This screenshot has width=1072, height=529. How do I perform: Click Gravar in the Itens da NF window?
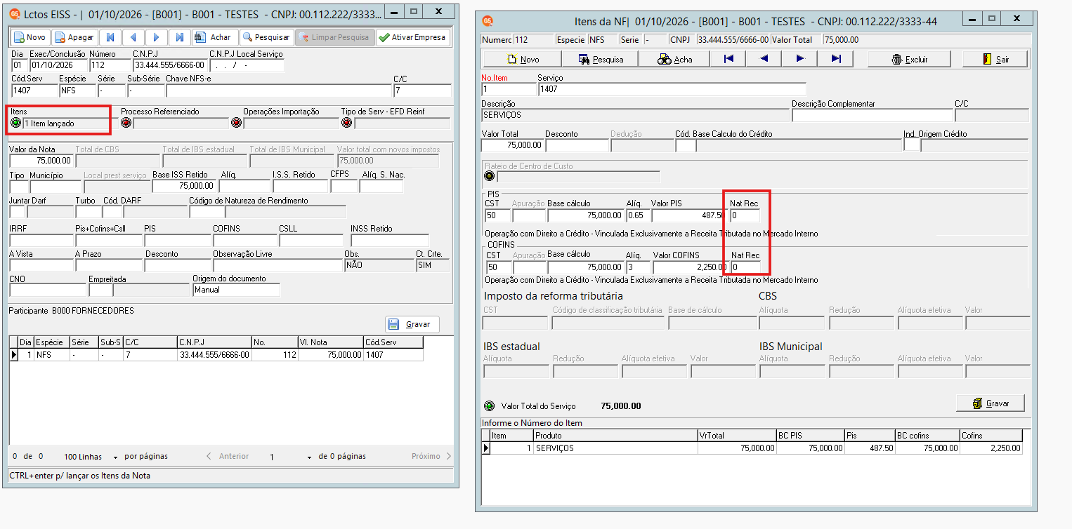click(x=991, y=403)
